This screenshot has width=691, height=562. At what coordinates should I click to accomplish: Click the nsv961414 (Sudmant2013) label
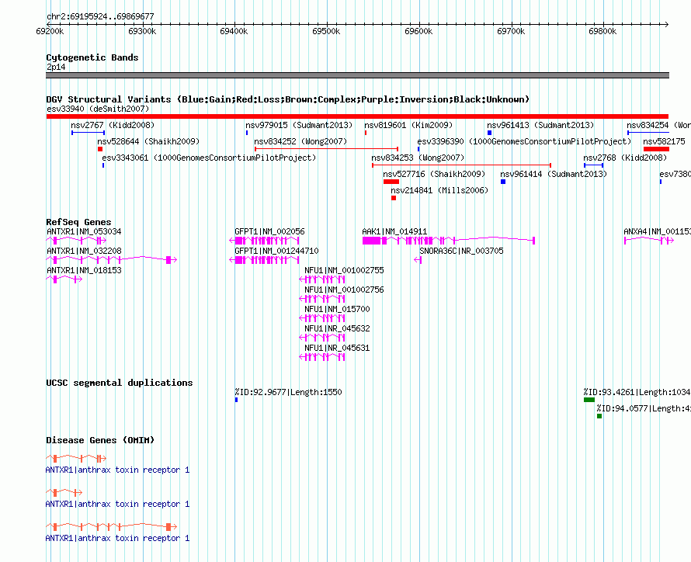click(554, 174)
